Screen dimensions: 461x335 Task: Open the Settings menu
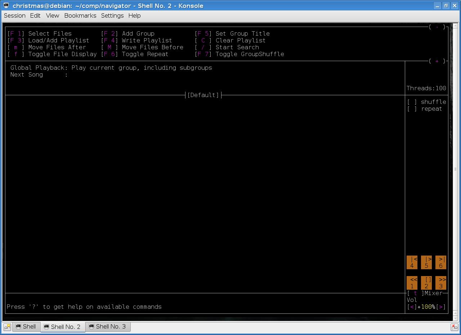112,15
